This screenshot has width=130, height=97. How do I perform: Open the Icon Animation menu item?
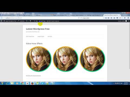point(30,37)
